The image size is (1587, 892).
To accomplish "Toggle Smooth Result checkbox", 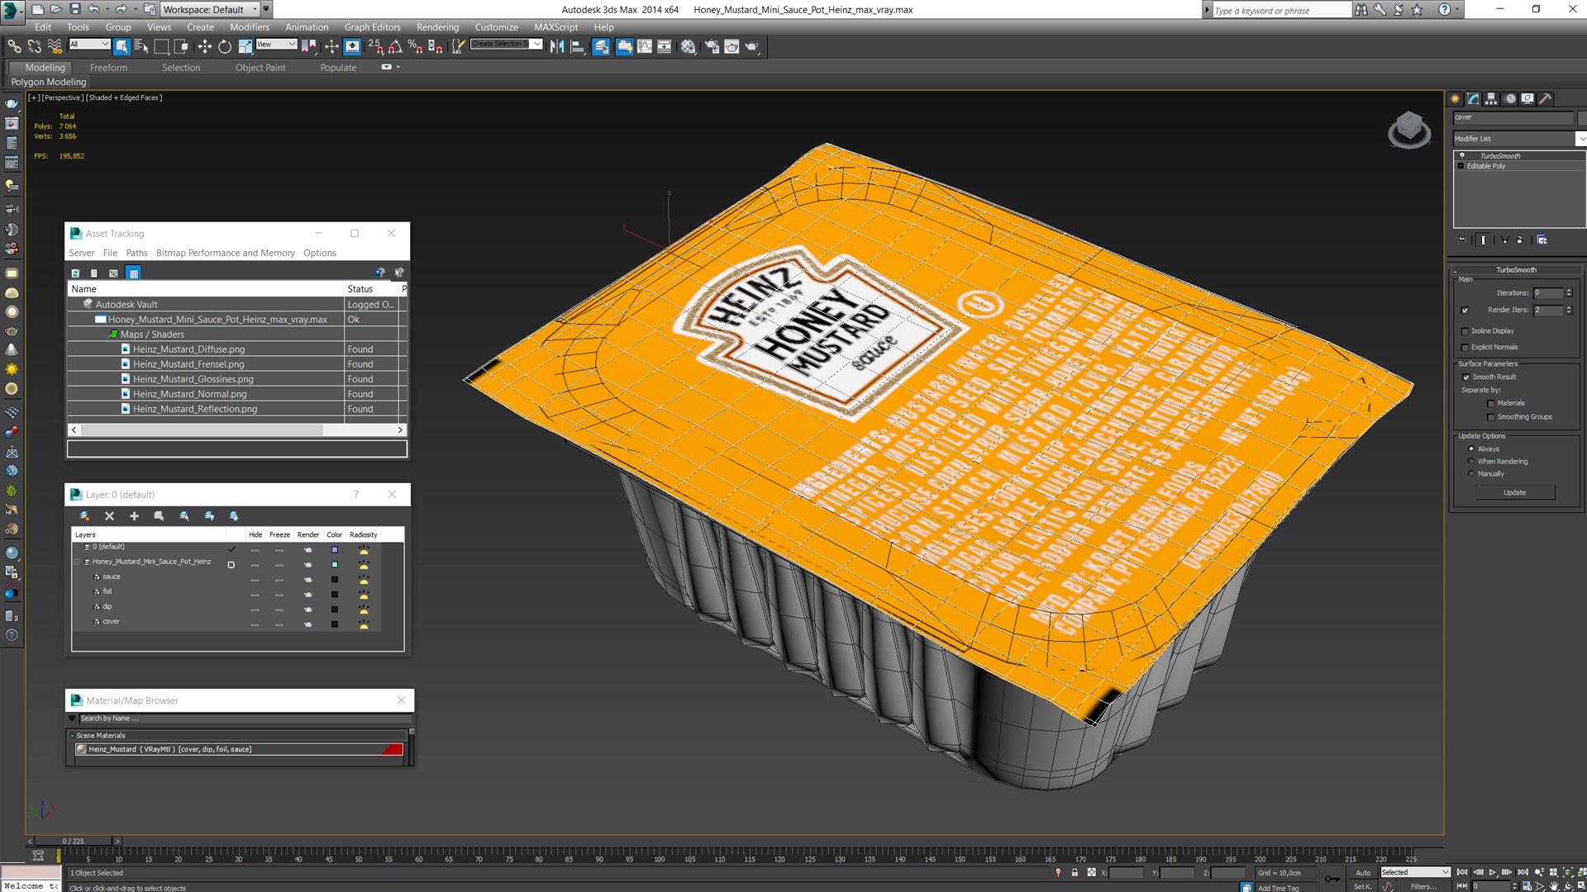I will point(1466,377).
